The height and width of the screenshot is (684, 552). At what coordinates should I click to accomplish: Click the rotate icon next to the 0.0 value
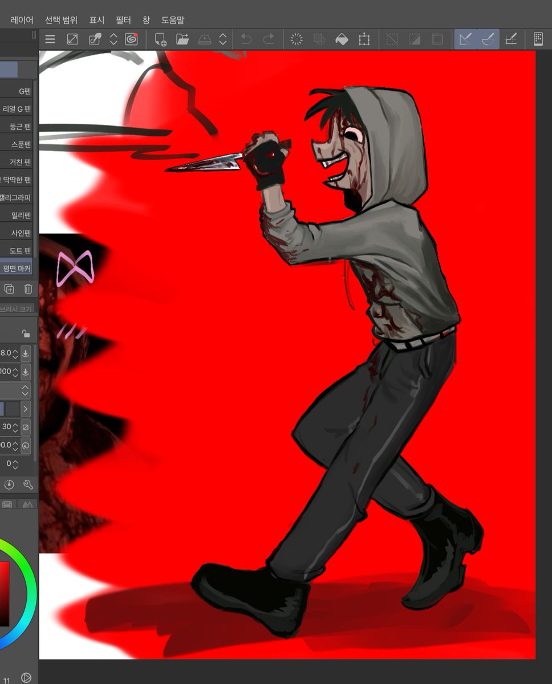(26, 445)
